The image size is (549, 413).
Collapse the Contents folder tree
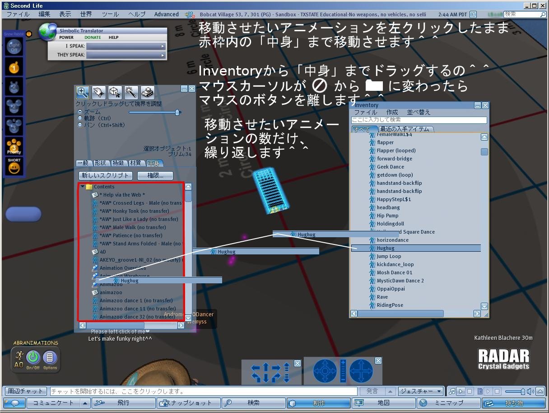pos(83,187)
